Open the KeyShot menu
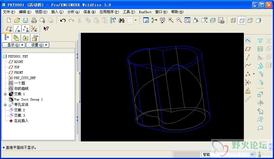This screenshot has height=159, width=274. [145, 12]
